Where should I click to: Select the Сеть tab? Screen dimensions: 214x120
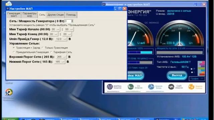point(42,15)
